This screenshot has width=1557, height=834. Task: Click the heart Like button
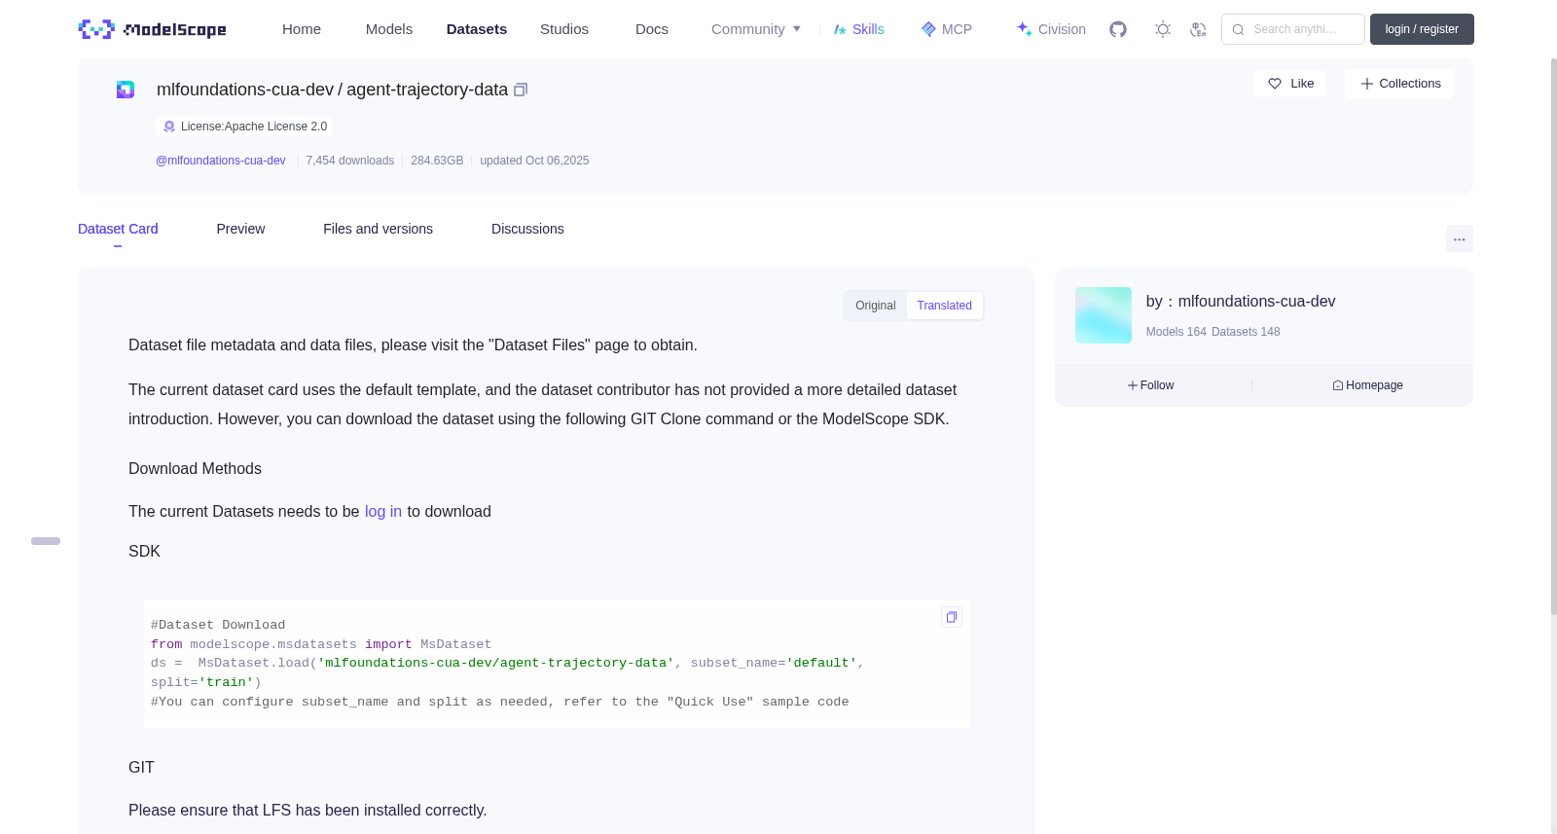tap(1289, 84)
